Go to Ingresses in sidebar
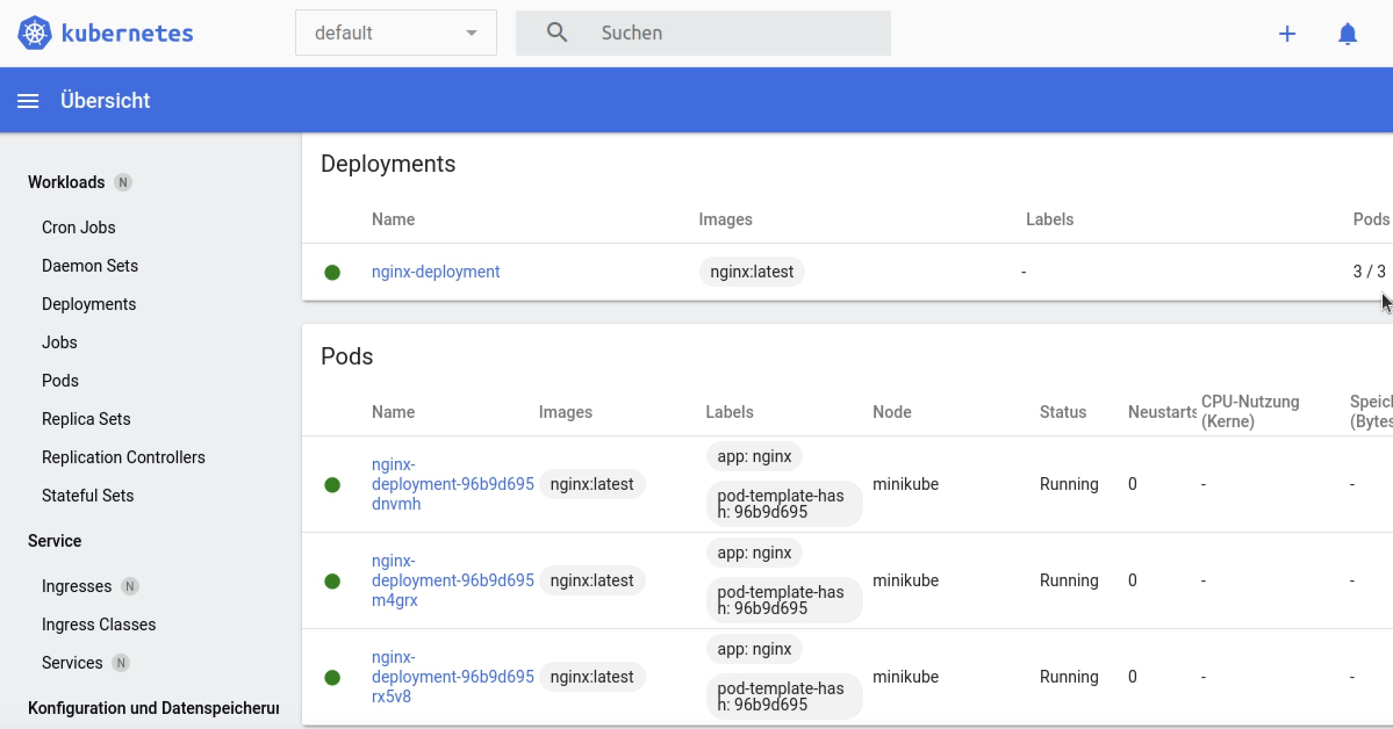 point(77,586)
